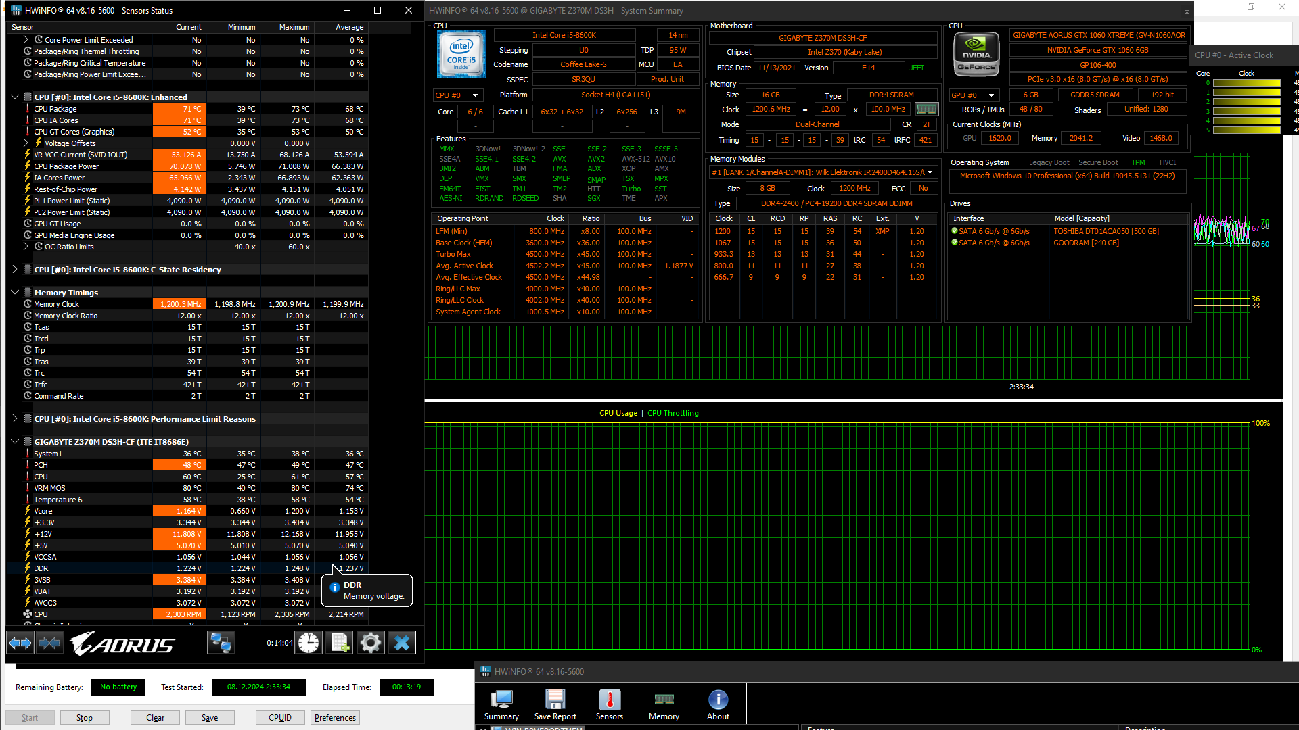The height and width of the screenshot is (730, 1299).
Task: Switch to the CPU Throttling graph tab
Action: tap(673, 413)
